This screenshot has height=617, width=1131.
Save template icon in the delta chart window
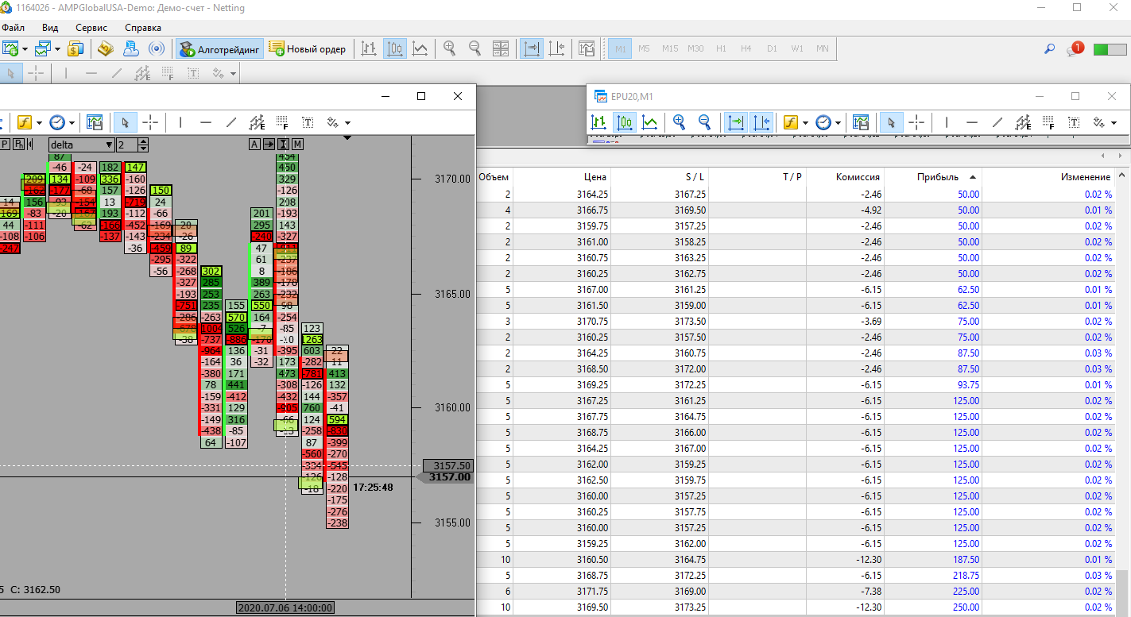click(95, 122)
